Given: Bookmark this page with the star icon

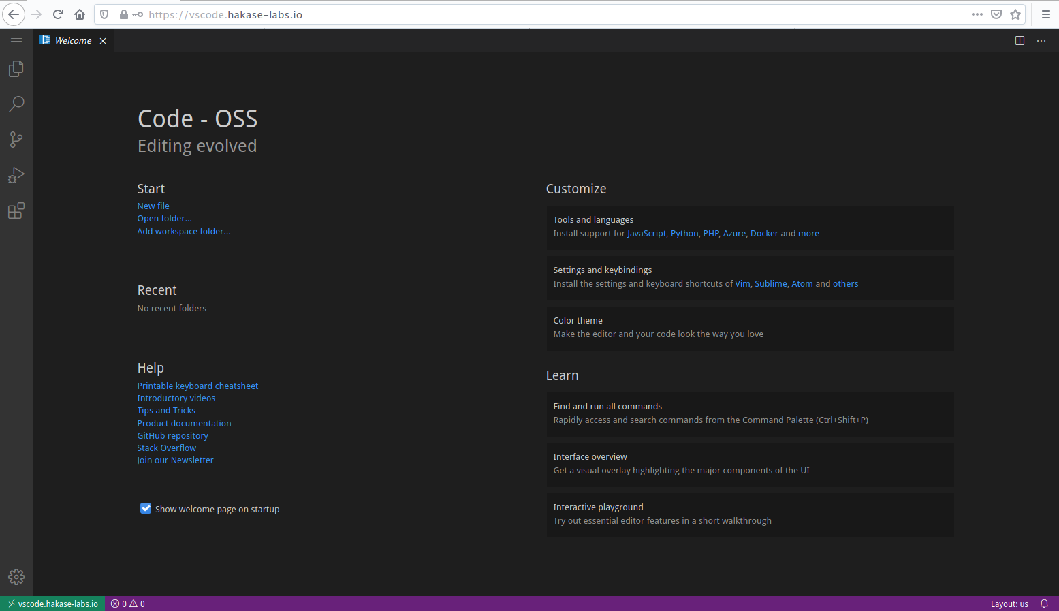Looking at the screenshot, I should 1015,14.
